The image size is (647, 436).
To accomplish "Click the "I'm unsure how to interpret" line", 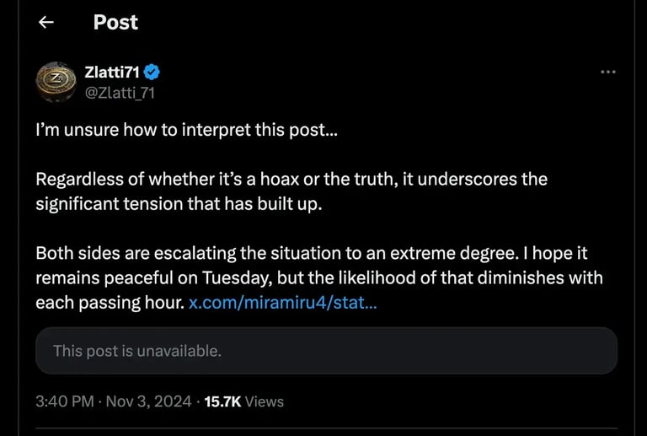I will [x=184, y=132].
